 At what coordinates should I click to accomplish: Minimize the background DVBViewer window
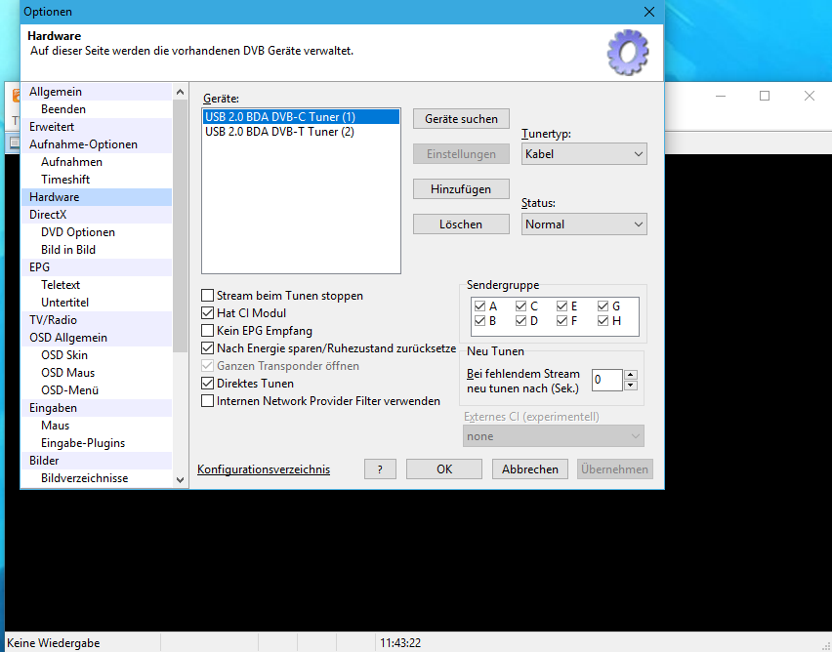tap(721, 96)
